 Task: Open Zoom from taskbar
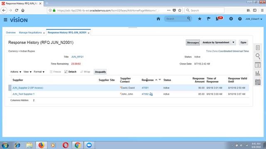tap(89, 145)
